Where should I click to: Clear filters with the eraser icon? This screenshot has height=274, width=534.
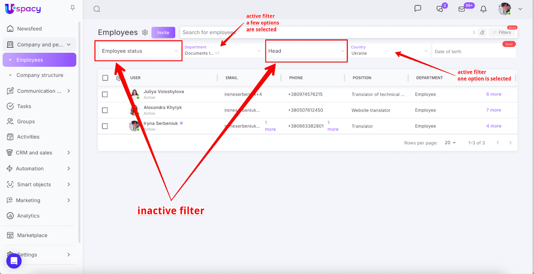[x=482, y=32]
